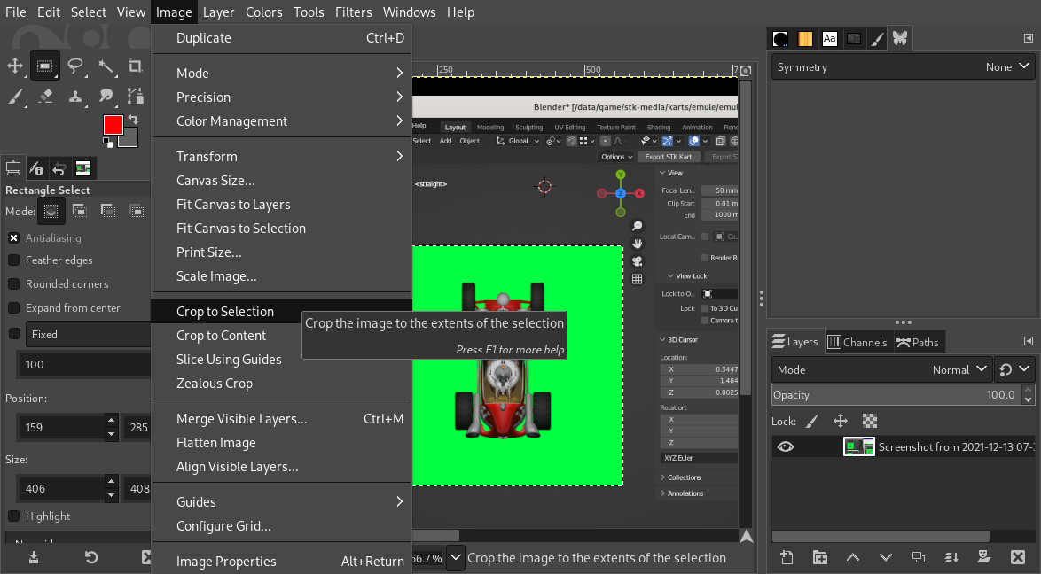Open the Undo History tab
The height and width of the screenshot is (574, 1041).
tap(59, 168)
